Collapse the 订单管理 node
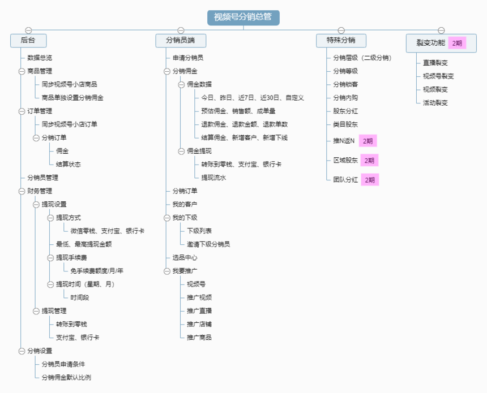 [x=22, y=111]
